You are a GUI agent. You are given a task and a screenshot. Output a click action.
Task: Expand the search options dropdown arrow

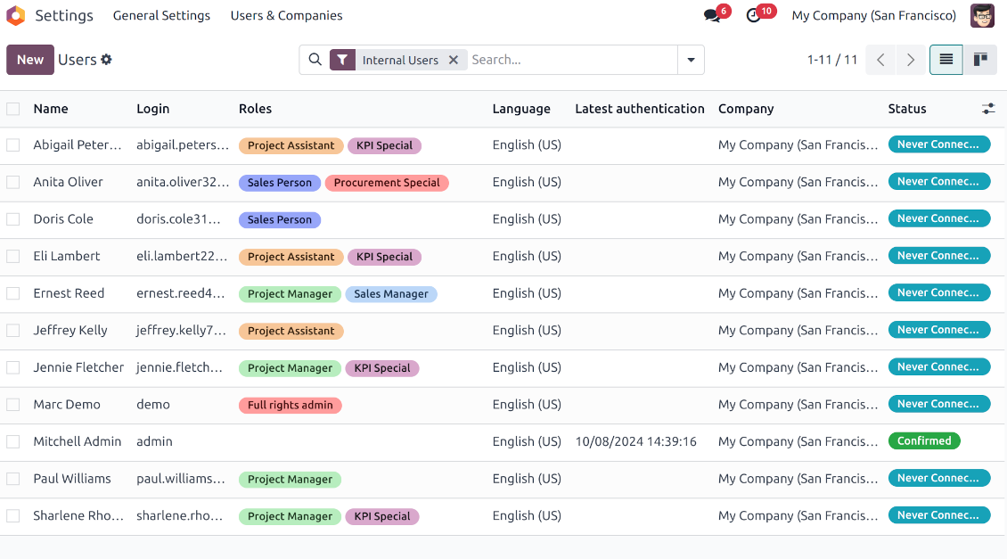pos(691,60)
